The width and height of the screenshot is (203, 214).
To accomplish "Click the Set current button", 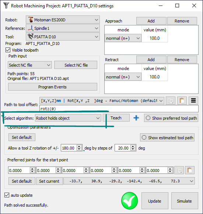I will (x=49, y=181).
